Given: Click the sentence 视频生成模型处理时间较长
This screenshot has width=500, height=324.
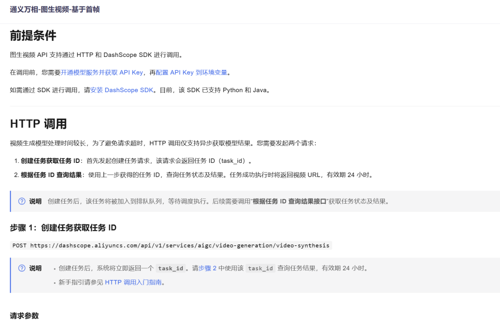Looking at the screenshot, I should coord(163,143).
